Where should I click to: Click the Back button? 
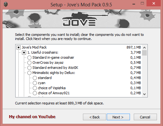coord(94,117)
